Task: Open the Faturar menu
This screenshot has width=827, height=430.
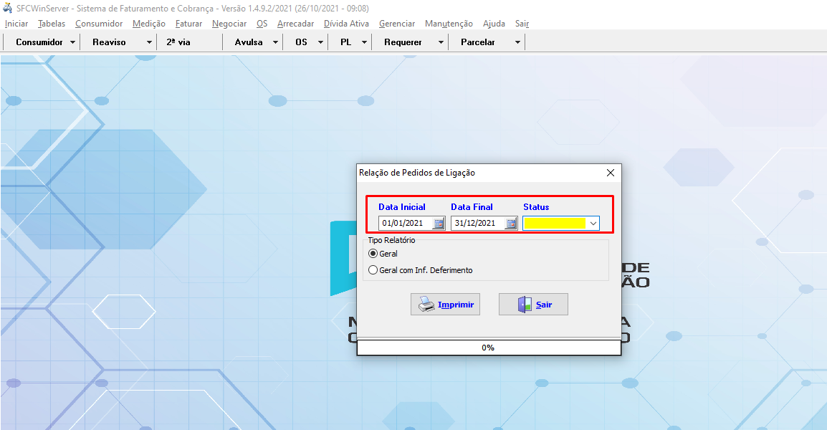Action: (x=188, y=24)
